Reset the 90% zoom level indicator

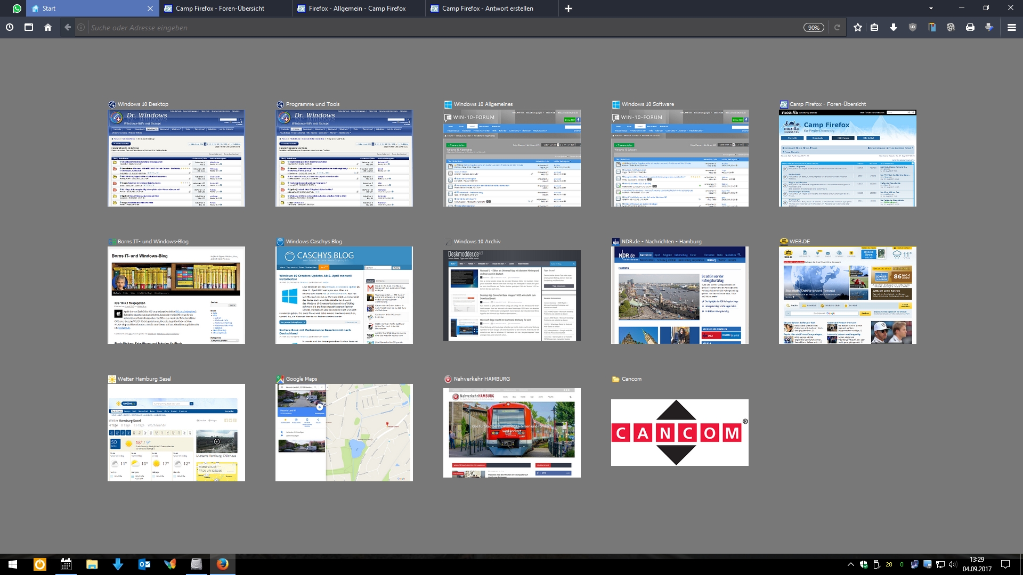tap(814, 28)
